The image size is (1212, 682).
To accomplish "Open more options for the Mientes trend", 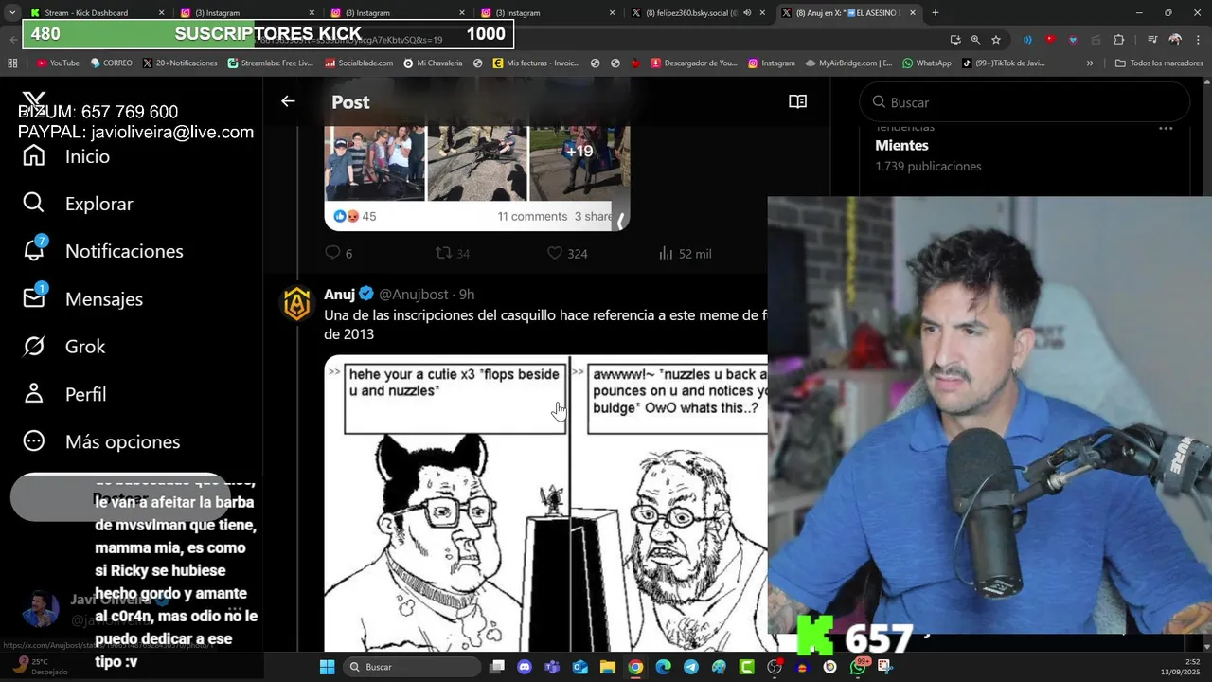I will point(1166,128).
